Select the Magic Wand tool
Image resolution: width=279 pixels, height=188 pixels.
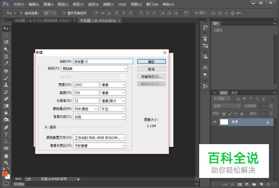click(6, 50)
